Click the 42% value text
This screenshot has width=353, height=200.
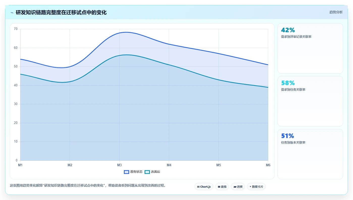[x=288, y=30]
